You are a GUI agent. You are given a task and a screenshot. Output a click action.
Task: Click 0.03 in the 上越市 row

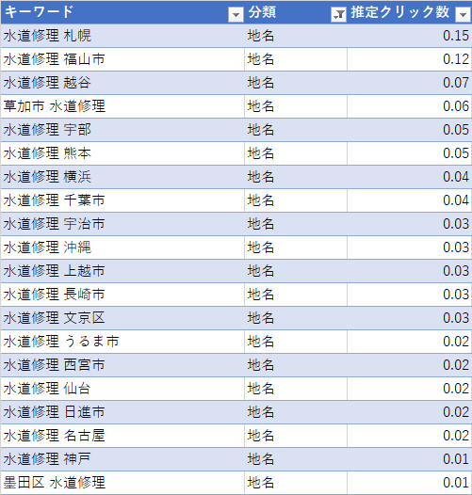456,271
